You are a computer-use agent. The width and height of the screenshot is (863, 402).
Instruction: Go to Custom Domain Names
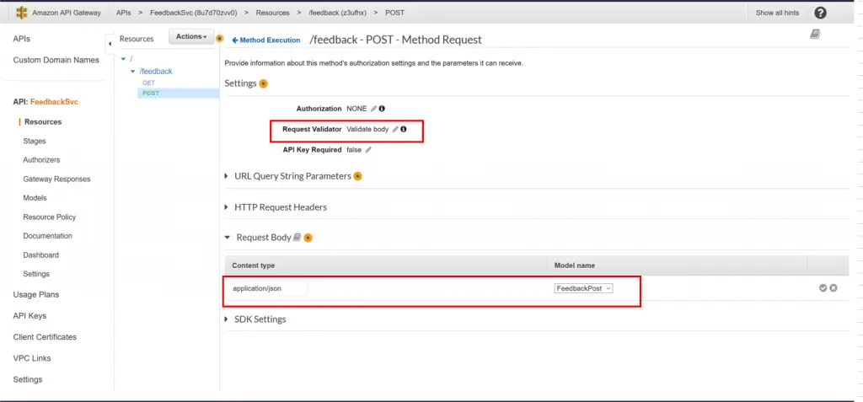point(56,60)
